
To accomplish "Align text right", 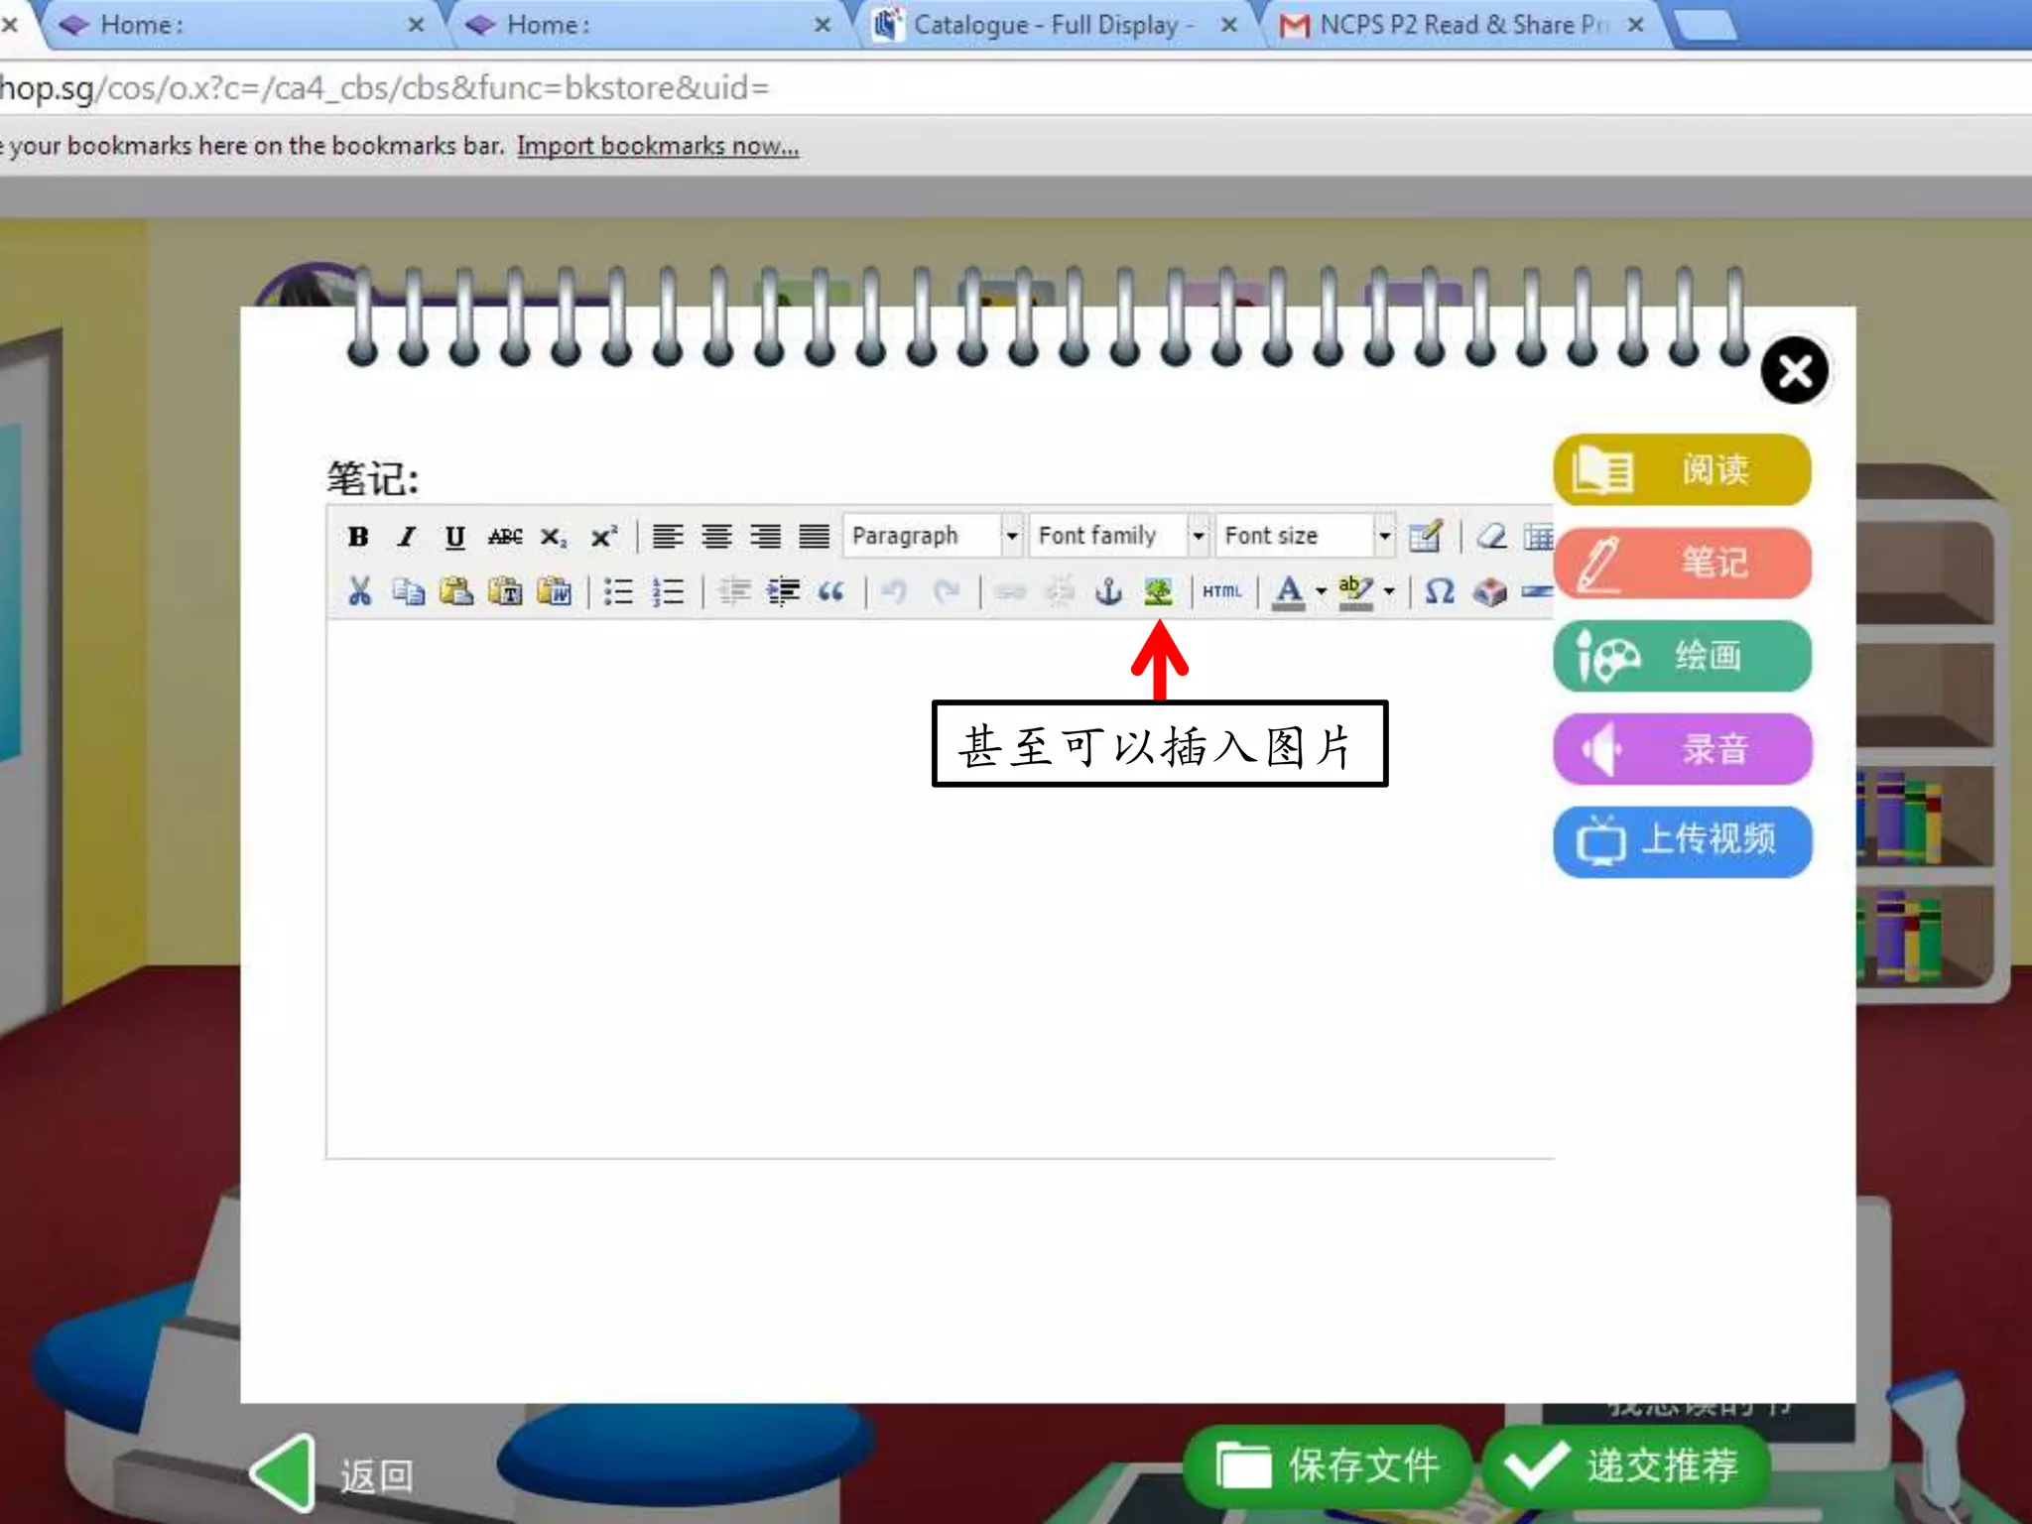I will [765, 537].
